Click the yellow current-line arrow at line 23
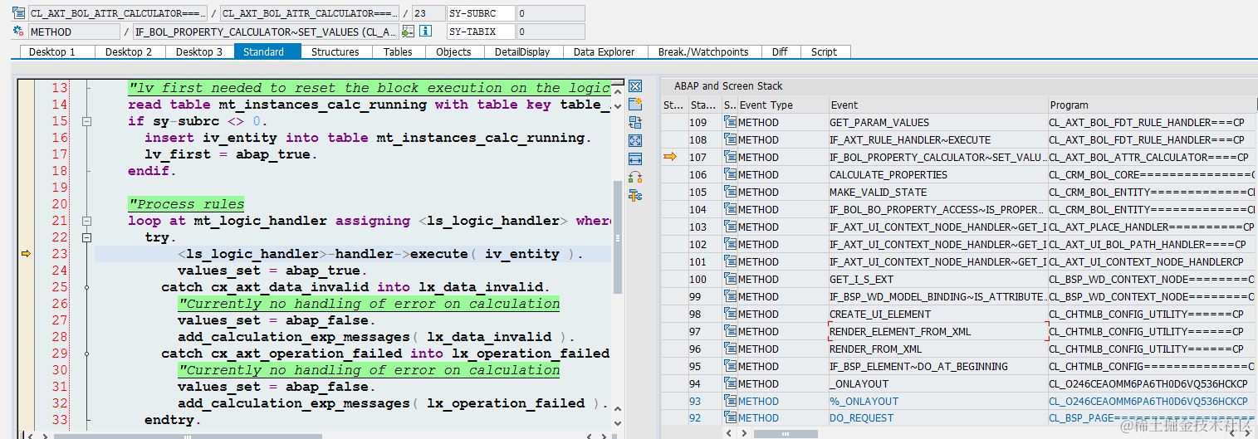Screen dimensions: 1258x439 pos(26,254)
